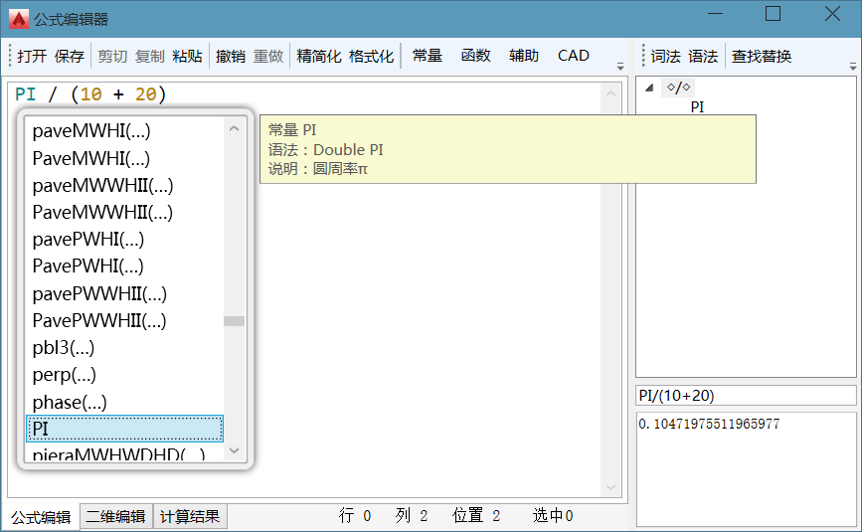The width and height of the screenshot is (862, 532).
Task: Select the highlighted PI entry
Action: 125,429
